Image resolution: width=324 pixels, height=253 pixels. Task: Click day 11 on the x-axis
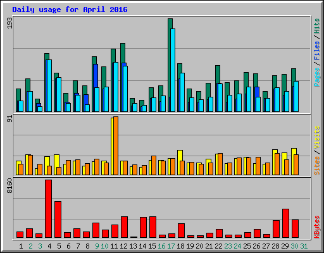(x=114, y=246)
